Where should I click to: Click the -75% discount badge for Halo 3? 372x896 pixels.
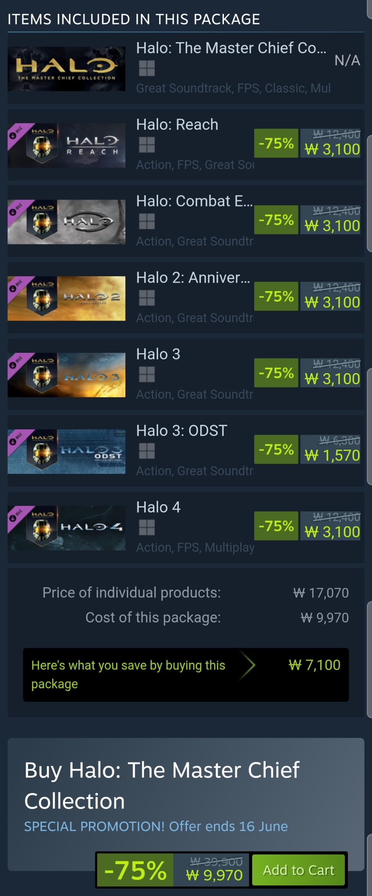pos(276,373)
